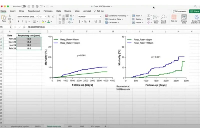Open the Insert ribbon tab

pos(13,11)
